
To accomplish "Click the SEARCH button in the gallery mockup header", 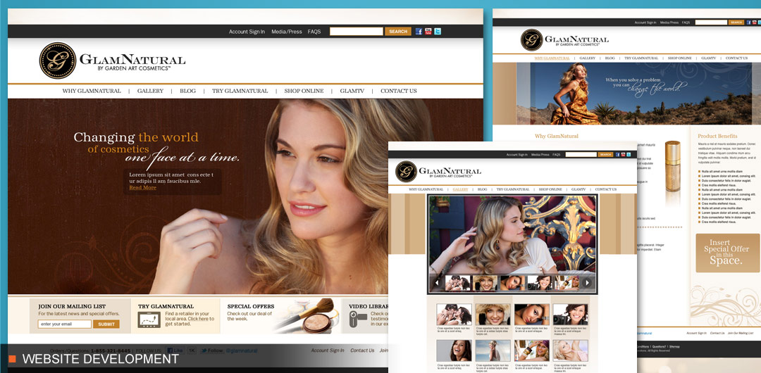I will pyautogui.click(x=606, y=155).
